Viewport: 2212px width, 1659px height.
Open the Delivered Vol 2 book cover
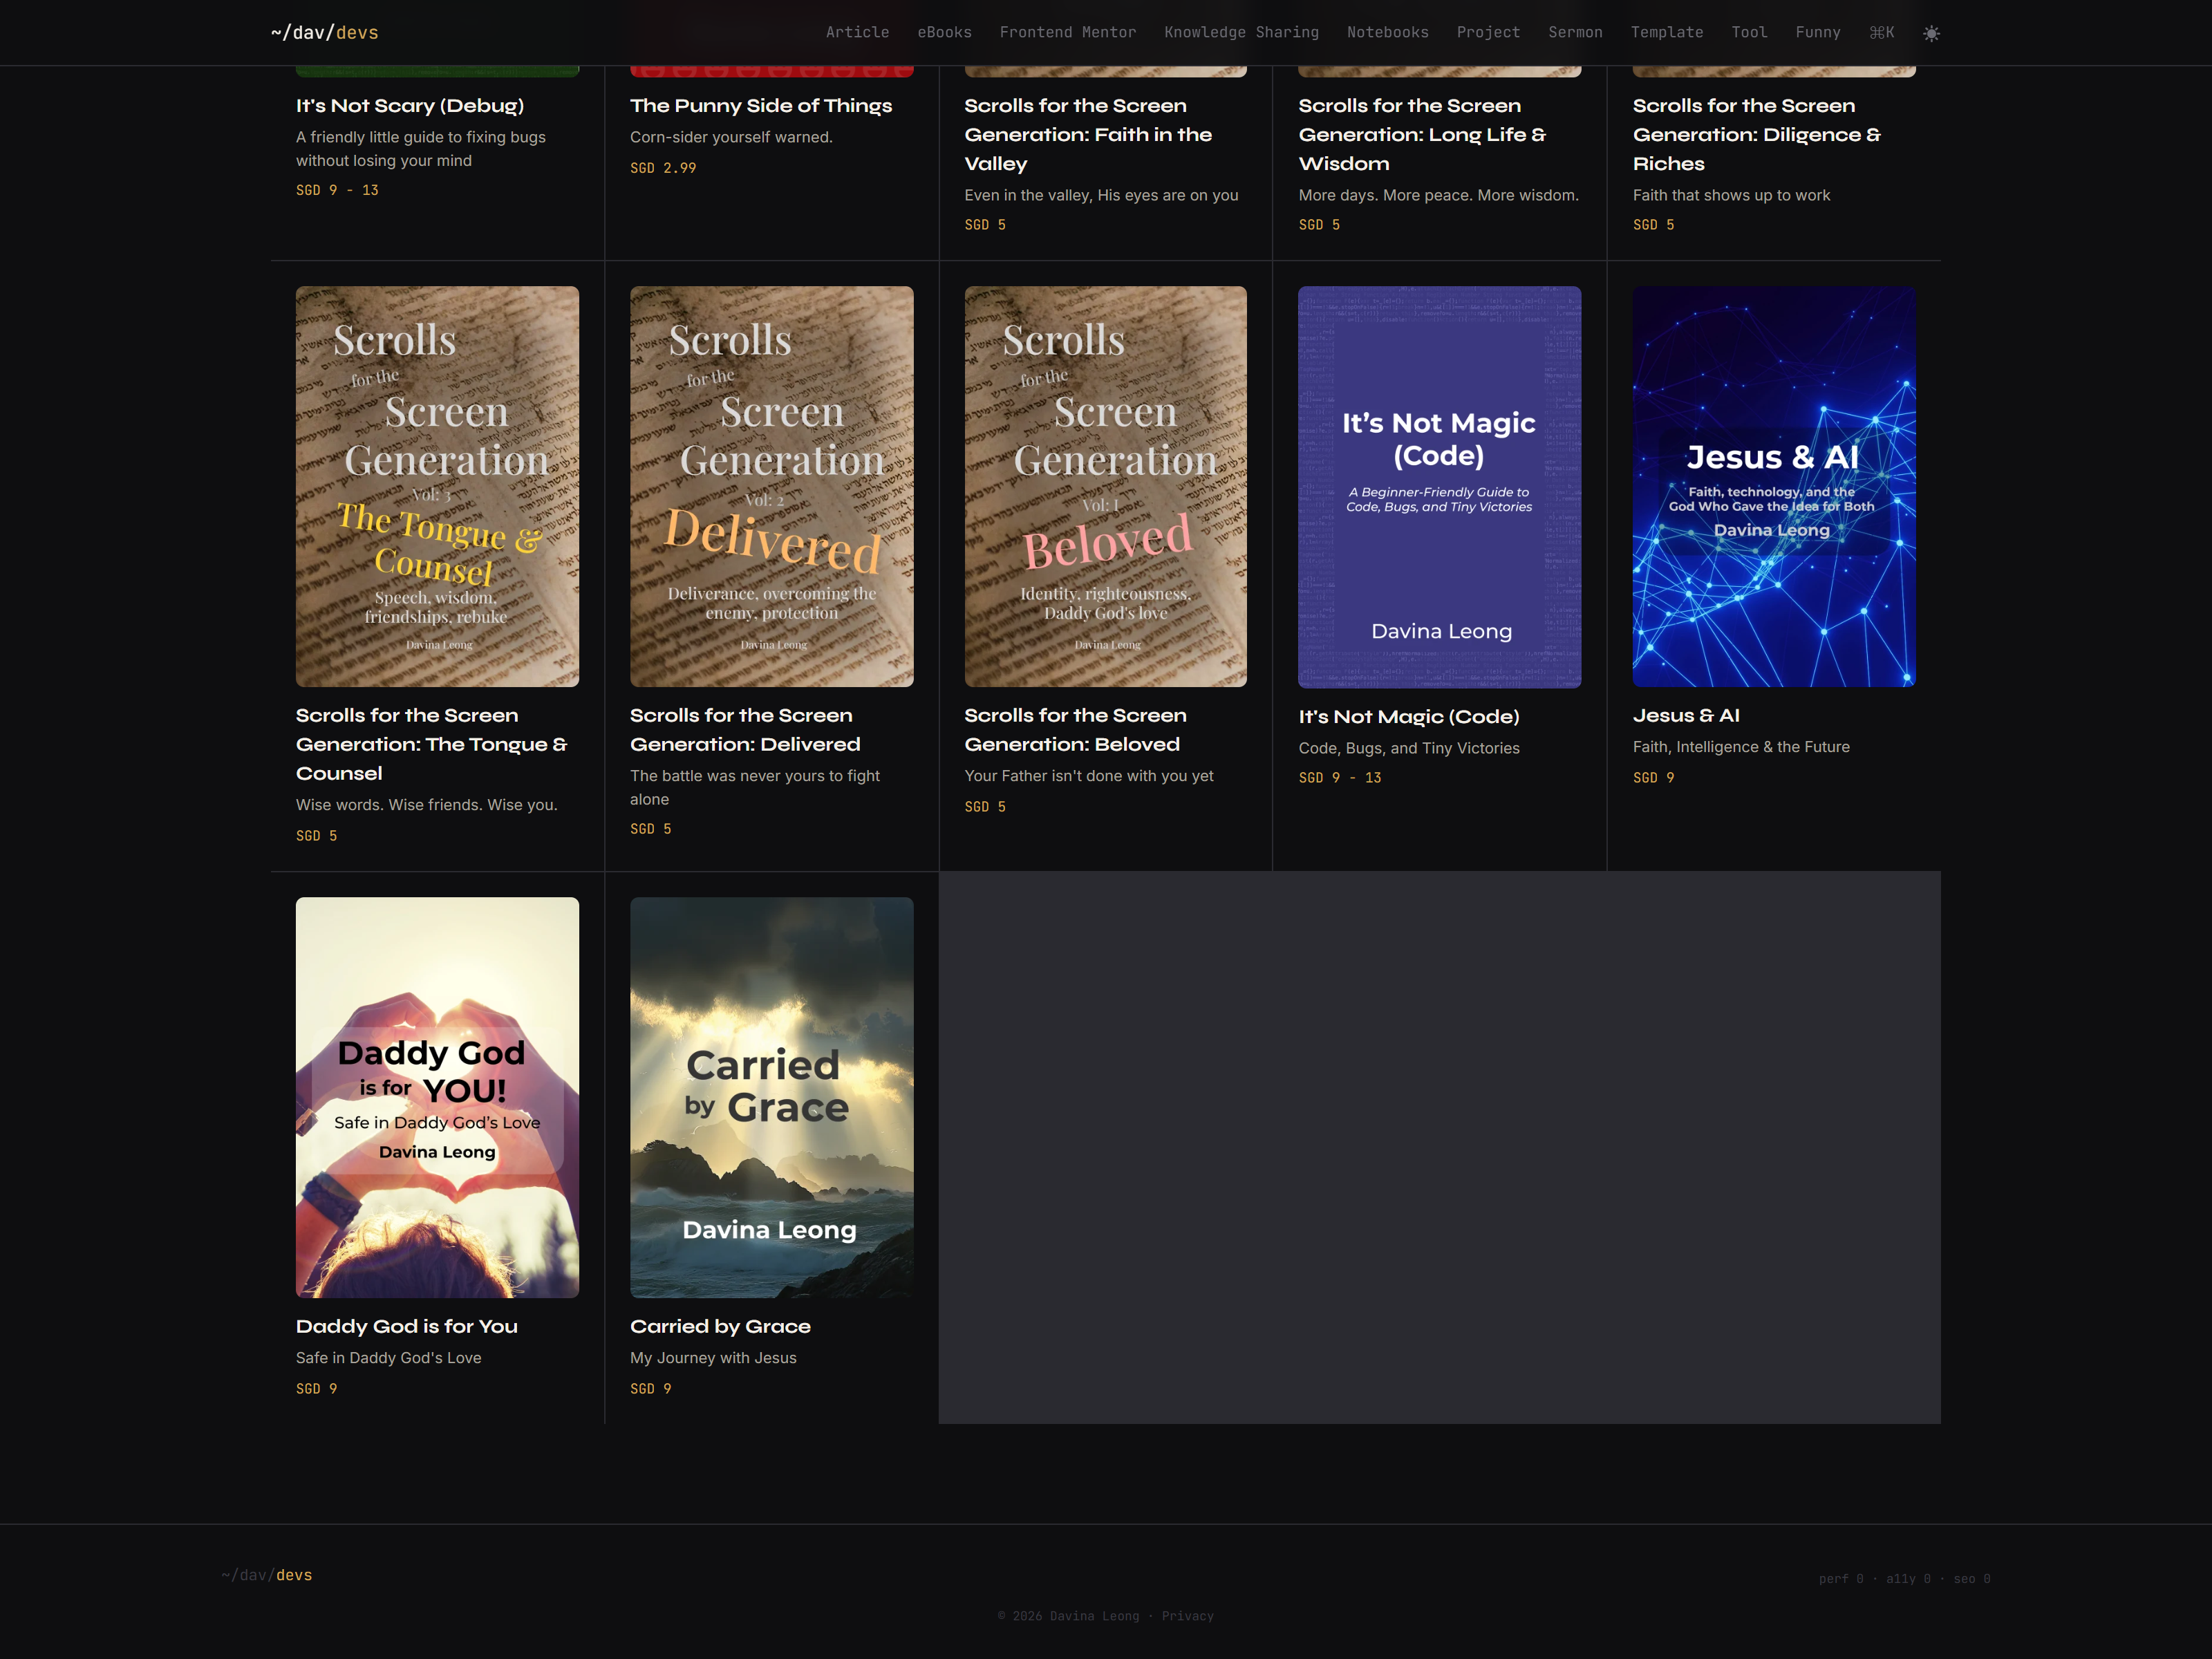(x=771, y=487)
